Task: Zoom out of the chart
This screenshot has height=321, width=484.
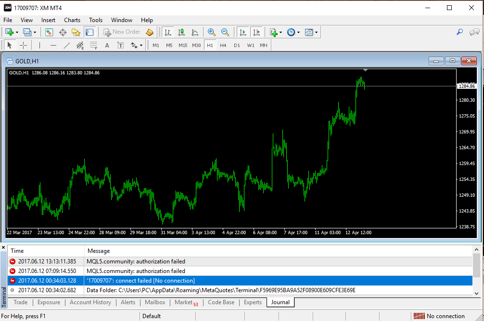Action: [x=225, y=32]
